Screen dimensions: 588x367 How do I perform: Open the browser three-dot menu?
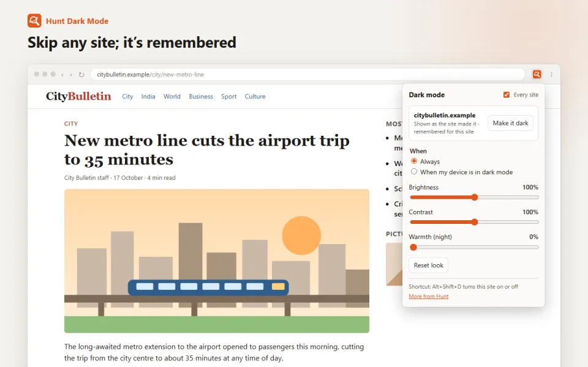(x=551, y=74)
